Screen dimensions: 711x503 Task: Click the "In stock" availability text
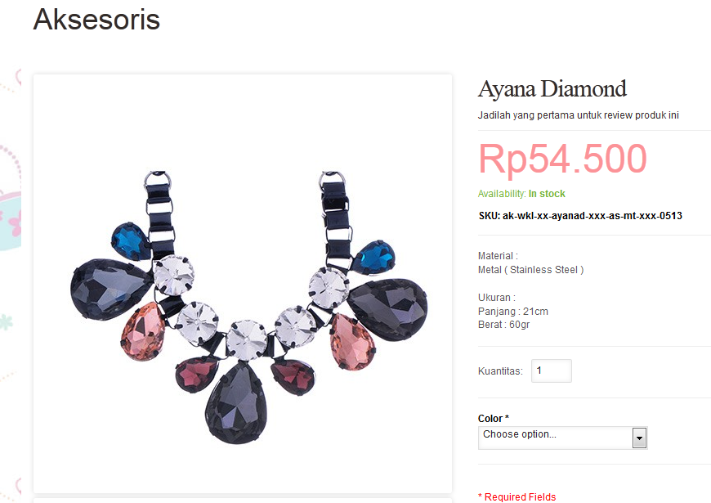[547, 194]
